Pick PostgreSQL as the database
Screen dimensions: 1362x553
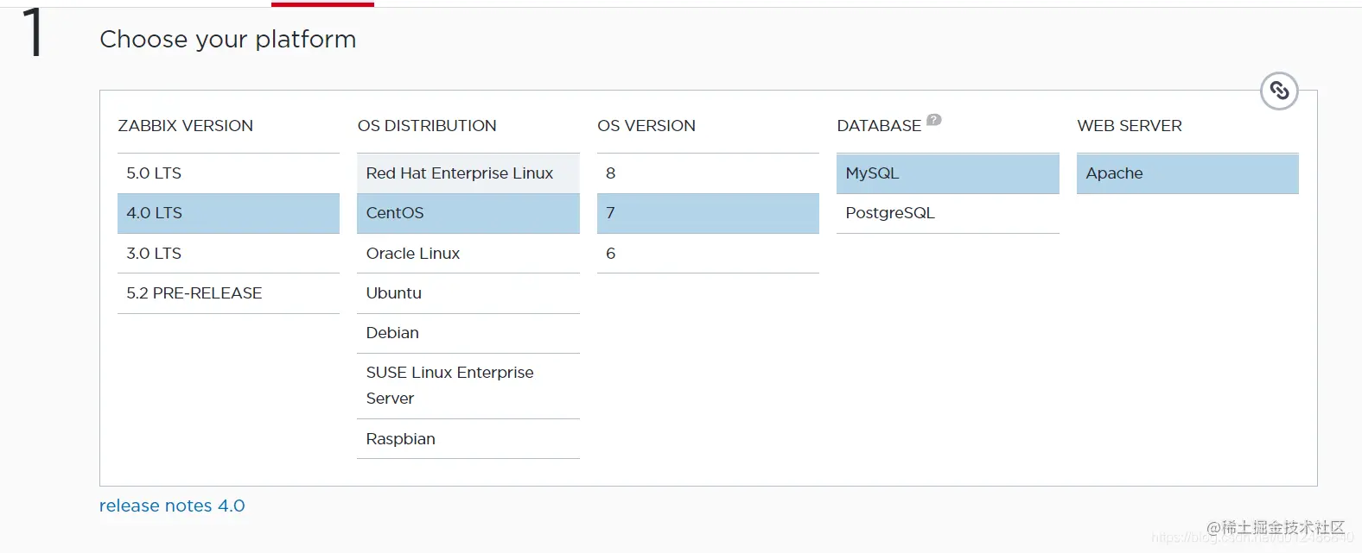point(948,213)
